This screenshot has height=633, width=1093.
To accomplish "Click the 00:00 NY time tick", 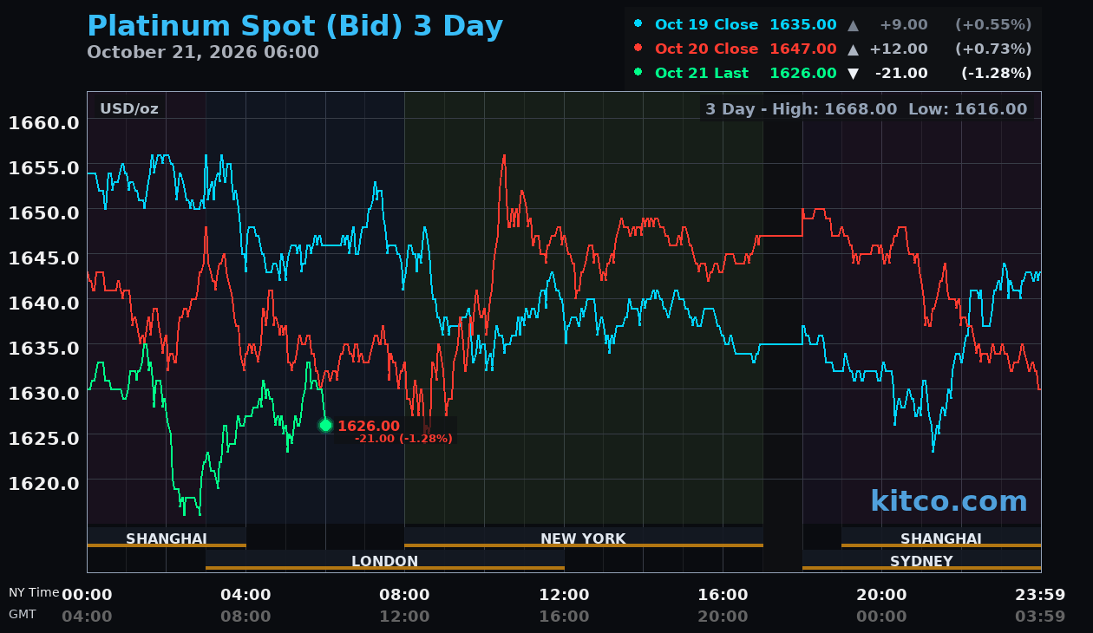I will point(87,595).
